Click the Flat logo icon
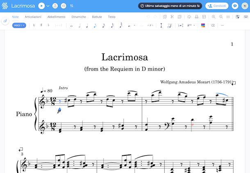This screenshot has width=250, height=173. click(x=5, y=6)
